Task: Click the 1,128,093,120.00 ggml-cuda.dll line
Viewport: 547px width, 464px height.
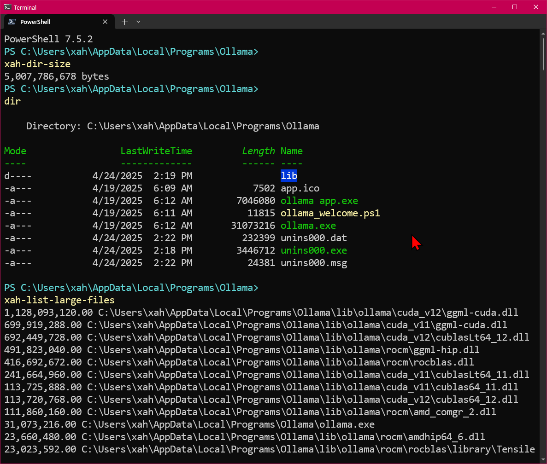Action: coord(261,313)
